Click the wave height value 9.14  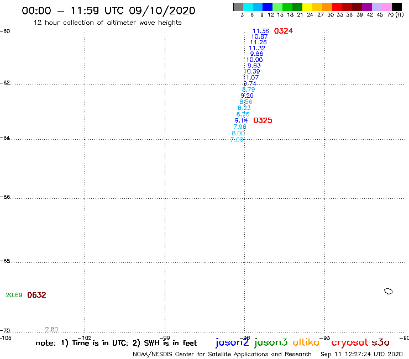pos(241,120)
